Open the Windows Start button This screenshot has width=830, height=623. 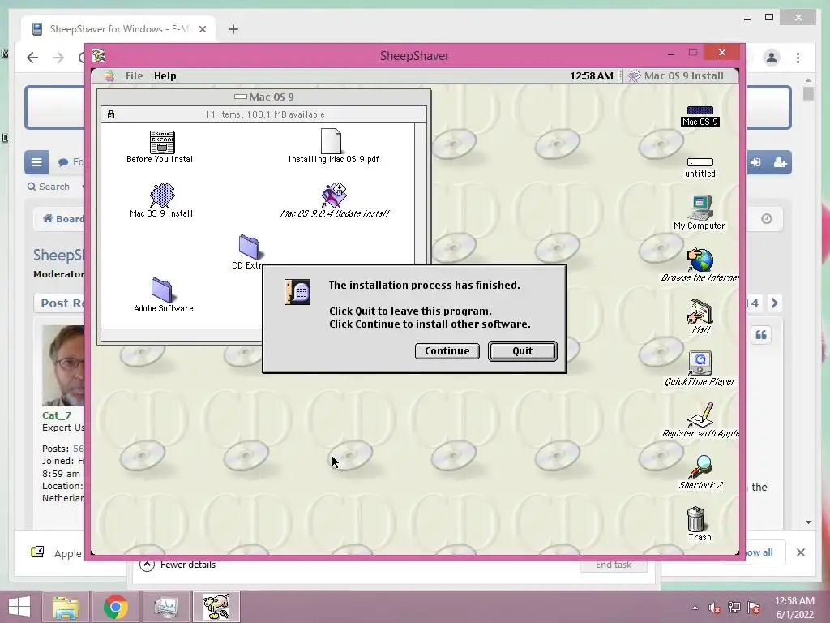(x=19, y=607)
